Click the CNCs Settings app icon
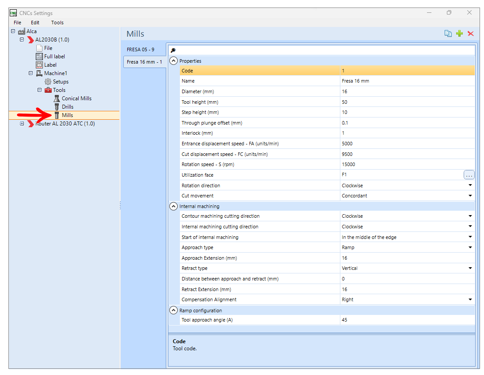 click(x=13, y=13)
